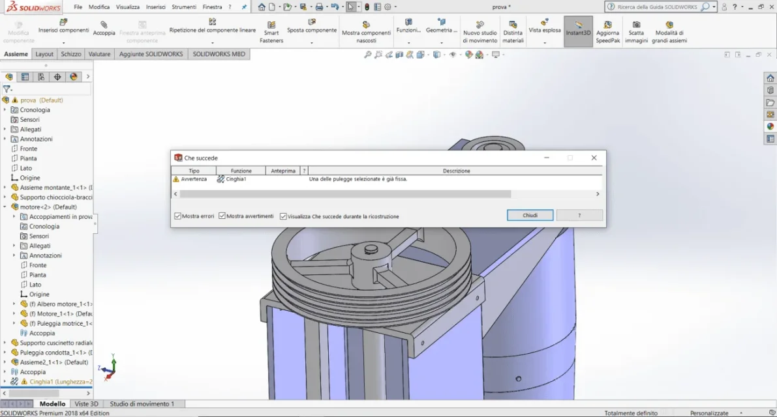Expand the Cinghia1 belt feature

click(x=5, y=381)
